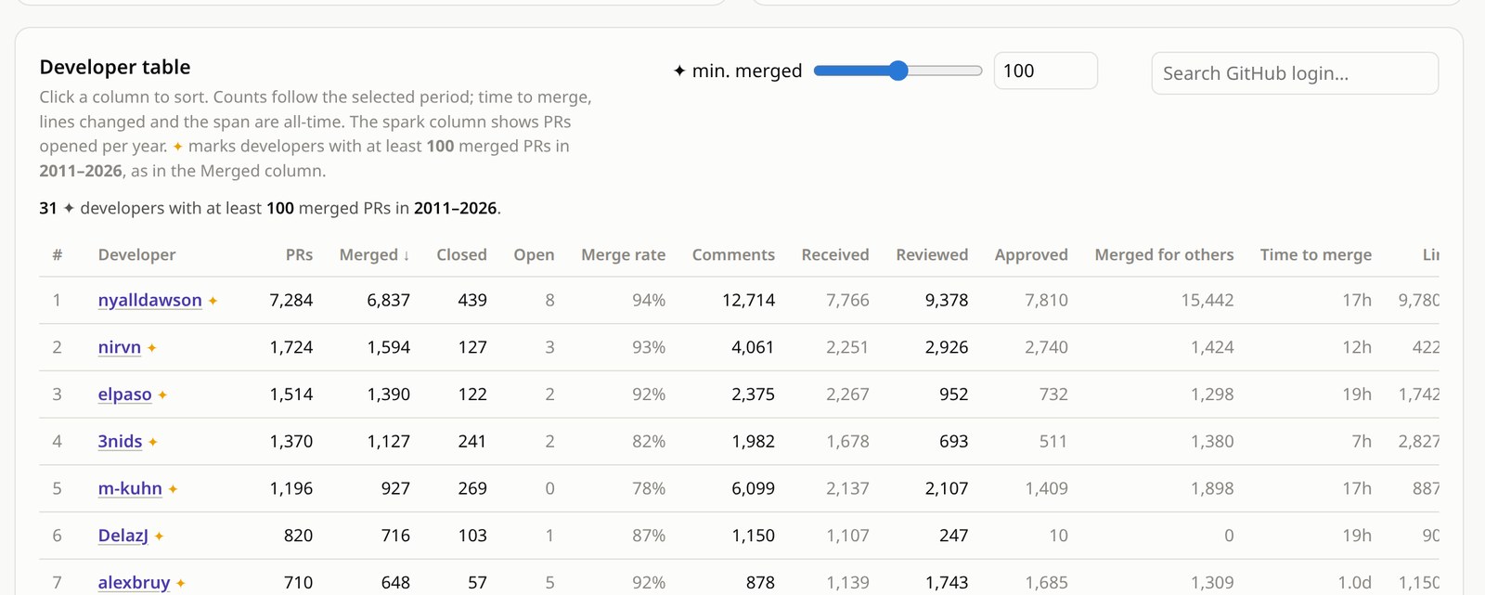This screenshot has width=1485, height=595.
Task: Sort by the Open column header
Action: pyautogui.click(x=534, y=254)
